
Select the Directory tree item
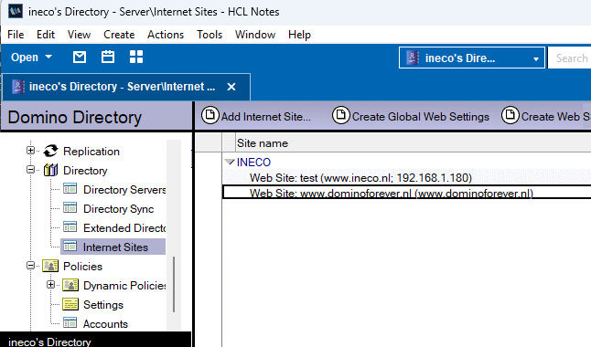pyautogui.click(x=85, y=171)
